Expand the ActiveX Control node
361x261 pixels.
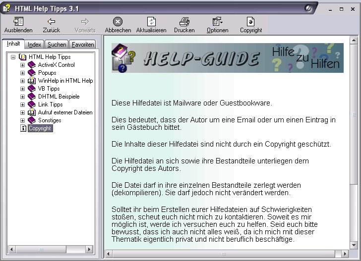(22, 65)
